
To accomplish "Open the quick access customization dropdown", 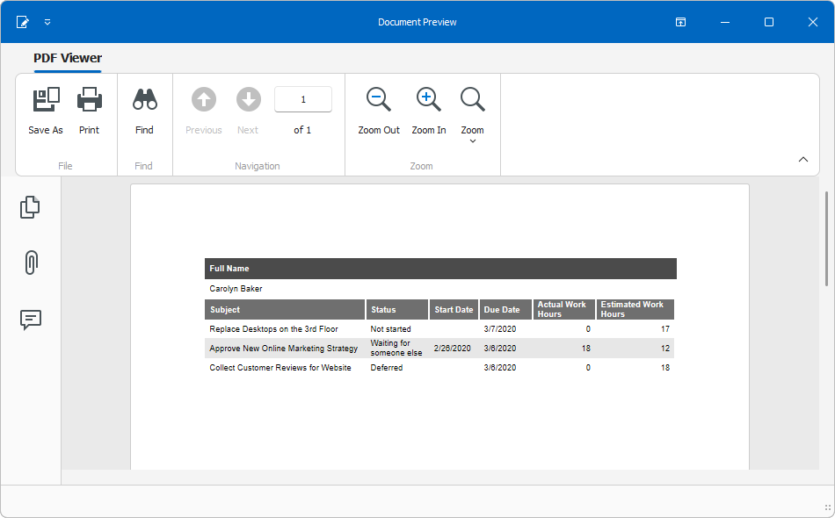I will [47, 22].
